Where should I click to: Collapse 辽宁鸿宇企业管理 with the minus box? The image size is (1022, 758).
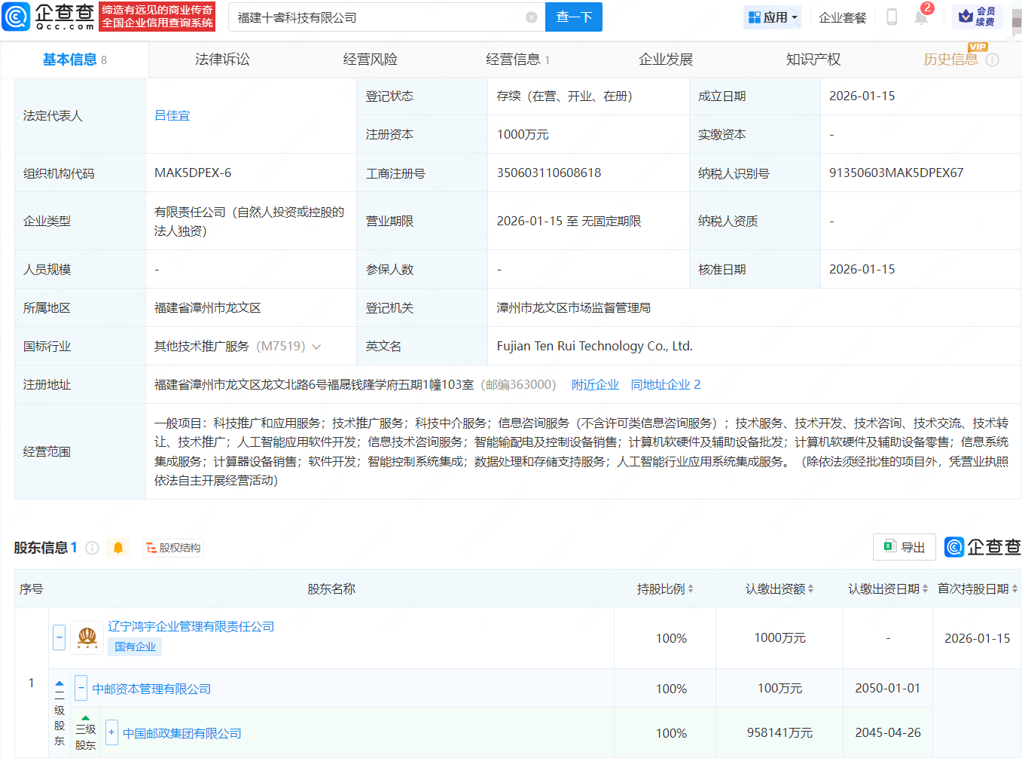point(59,637)
